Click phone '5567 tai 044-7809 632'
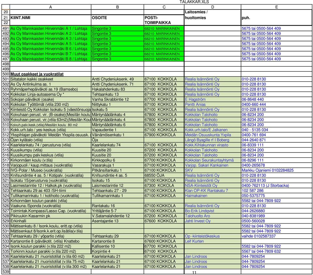Viewport: 313px width, 275px height. [276, 251]
